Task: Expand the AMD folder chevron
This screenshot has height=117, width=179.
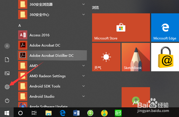Action: click(x=84, y=66)
